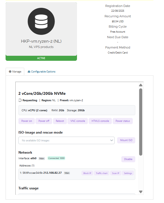Reboot the VPS server
Image resolution: width=164 pixels, height=203 pixels.
click(60, 121)
